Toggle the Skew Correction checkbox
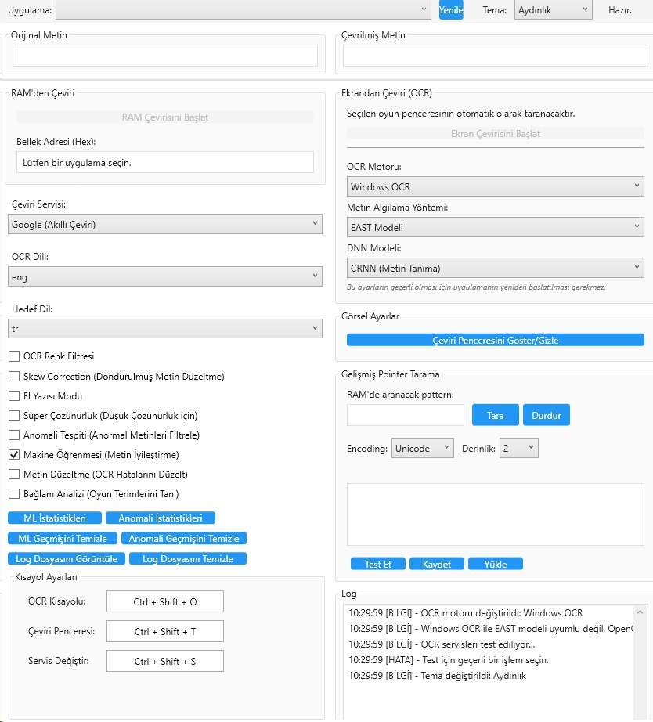The image size is (653, 722). 14,377
